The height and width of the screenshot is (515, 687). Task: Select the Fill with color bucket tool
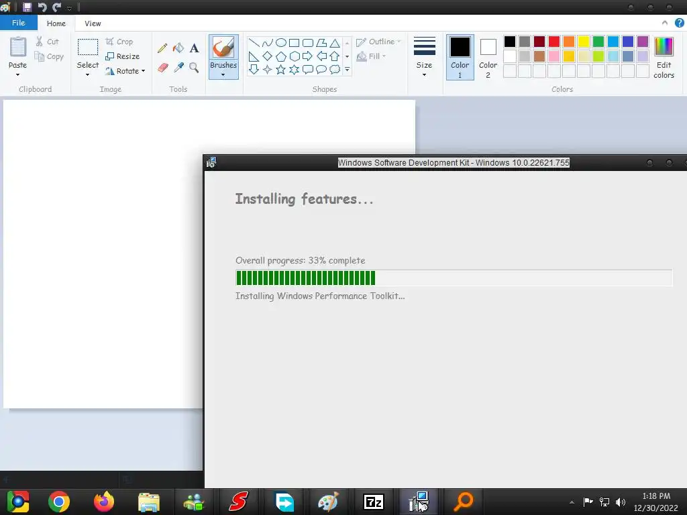[178, 48]
